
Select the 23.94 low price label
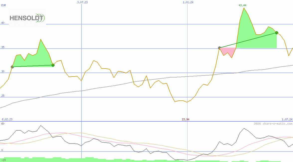[x=186, y=119]
